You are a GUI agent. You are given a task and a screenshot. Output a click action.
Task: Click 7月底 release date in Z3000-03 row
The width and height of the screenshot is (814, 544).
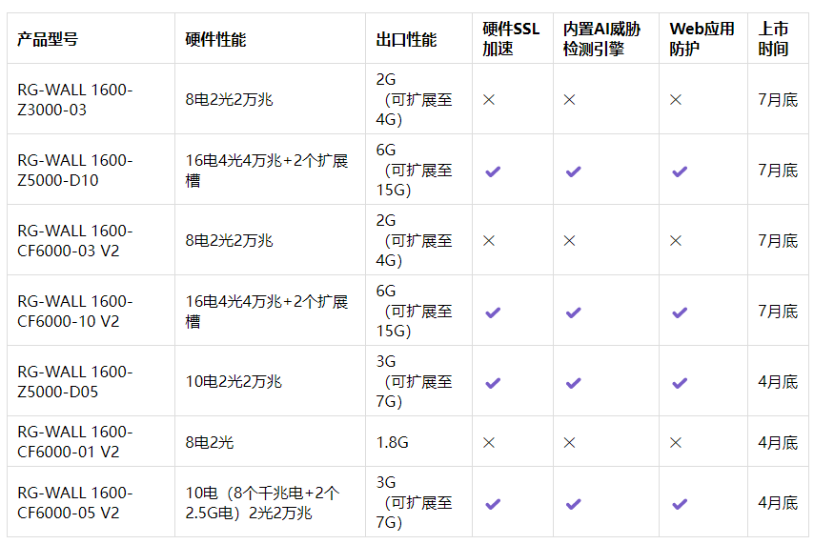tap(778, 100)
